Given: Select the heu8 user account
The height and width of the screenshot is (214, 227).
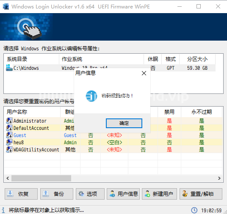Looking at the screenshot, I should click(x=113, y=143).
